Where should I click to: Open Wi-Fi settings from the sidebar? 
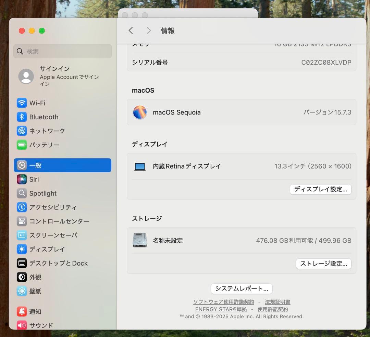click(x=22, y=103)
